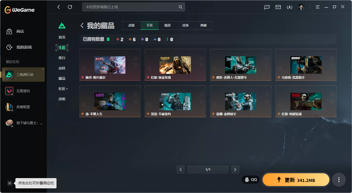Click the 已拥有数量 label
The image size is (352, 193).
tap(94, 39)
